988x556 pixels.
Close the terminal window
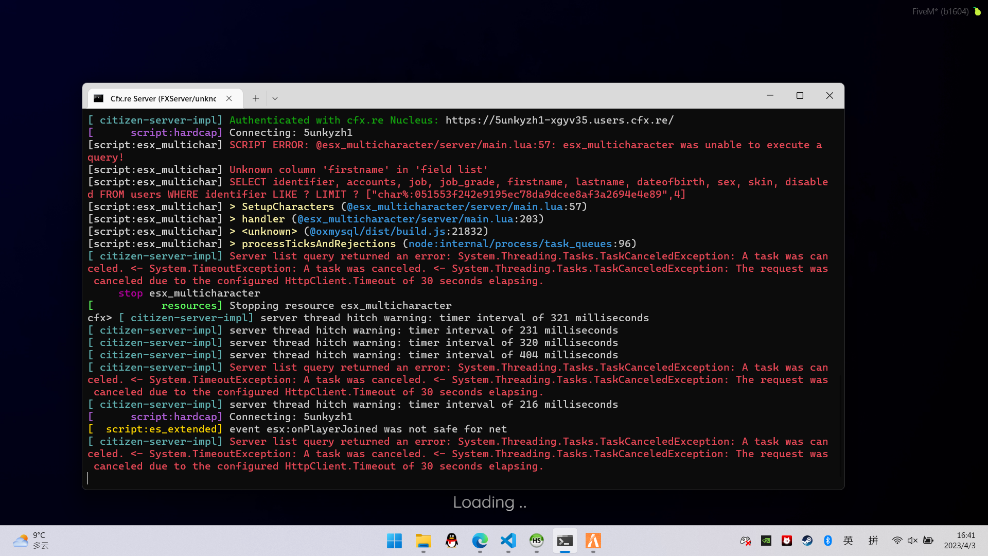click(830, 96)
